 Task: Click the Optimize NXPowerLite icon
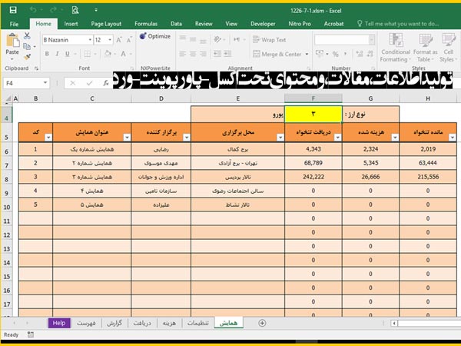[x=143, y=36]
